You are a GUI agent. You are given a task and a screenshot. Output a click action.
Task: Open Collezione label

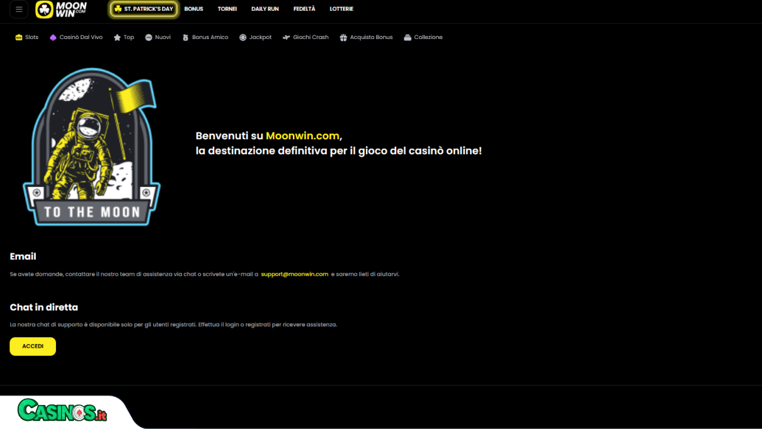[x=428, y=38]
